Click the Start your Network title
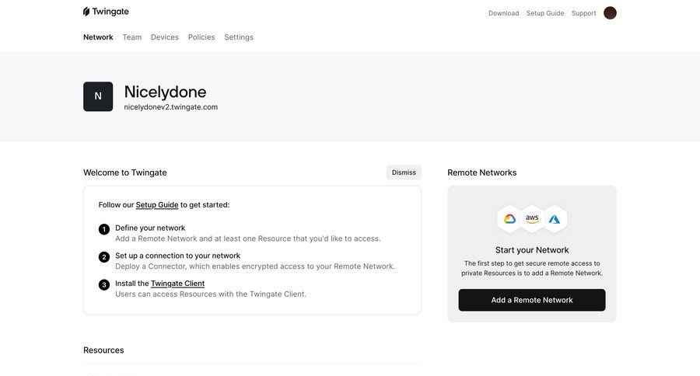This screenshot has width=700, height=376. tap(532, 250)
